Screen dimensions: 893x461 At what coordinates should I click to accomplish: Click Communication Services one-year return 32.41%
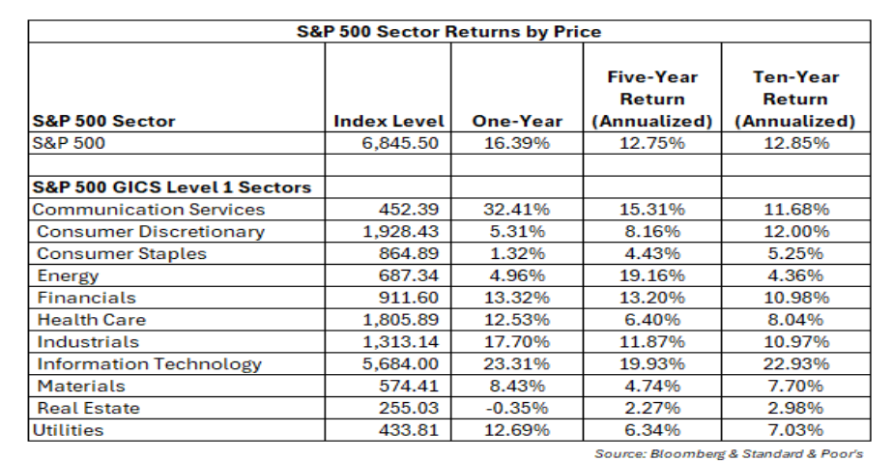pos(517,209)
